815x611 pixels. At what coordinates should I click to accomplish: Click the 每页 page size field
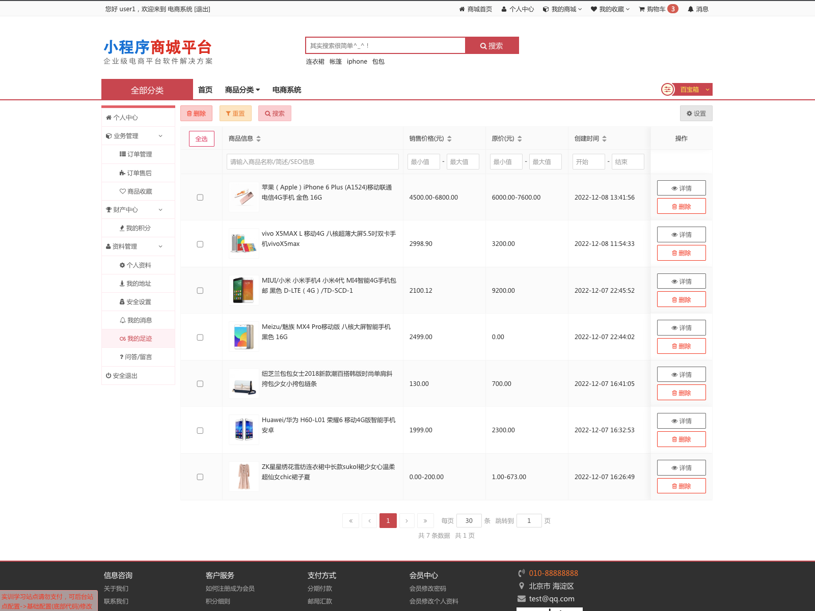point(469,521)
